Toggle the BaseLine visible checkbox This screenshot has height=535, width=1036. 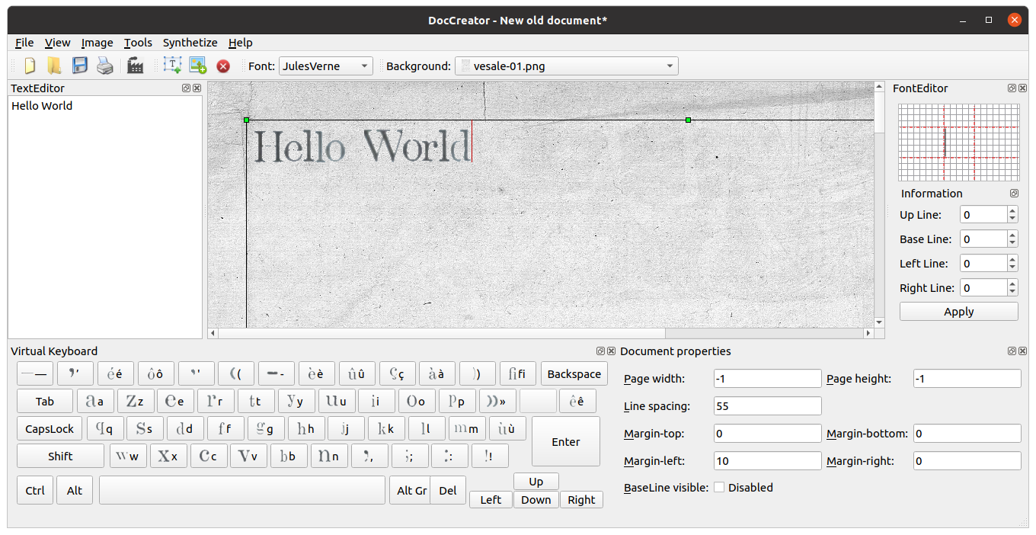click(x=719, y=488)
